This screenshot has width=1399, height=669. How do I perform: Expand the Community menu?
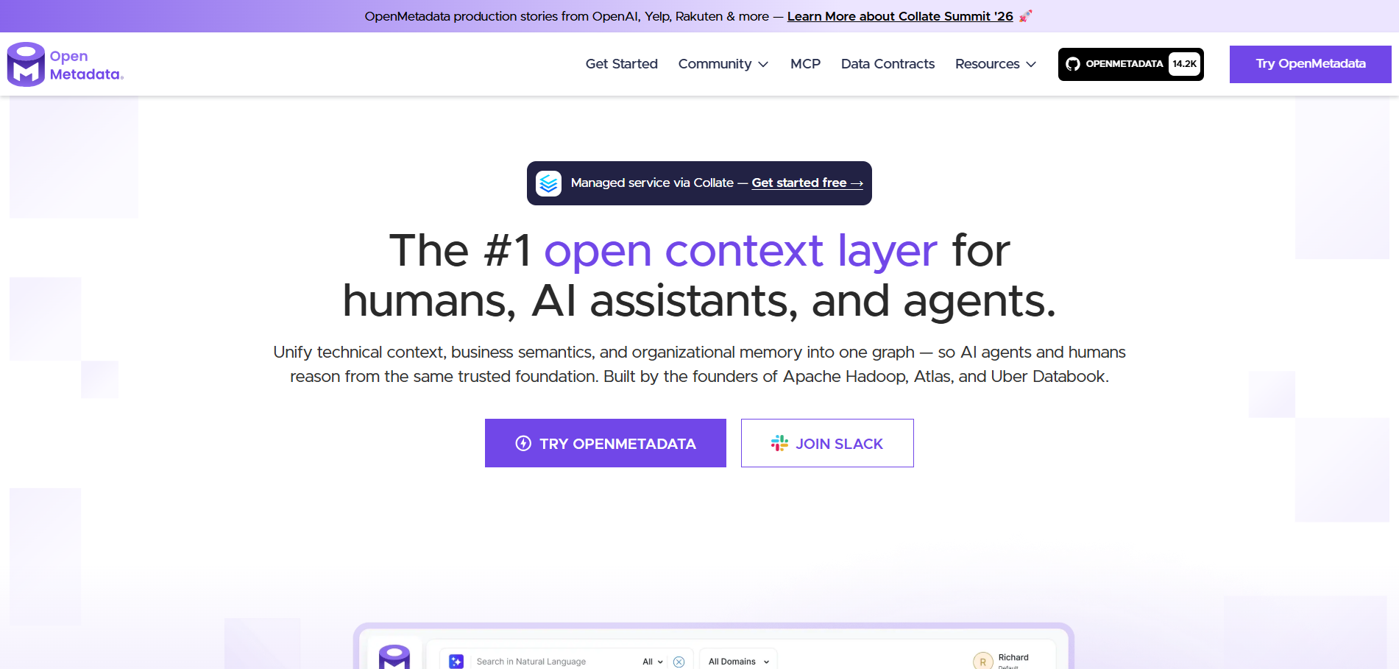(x=723, y=64)
